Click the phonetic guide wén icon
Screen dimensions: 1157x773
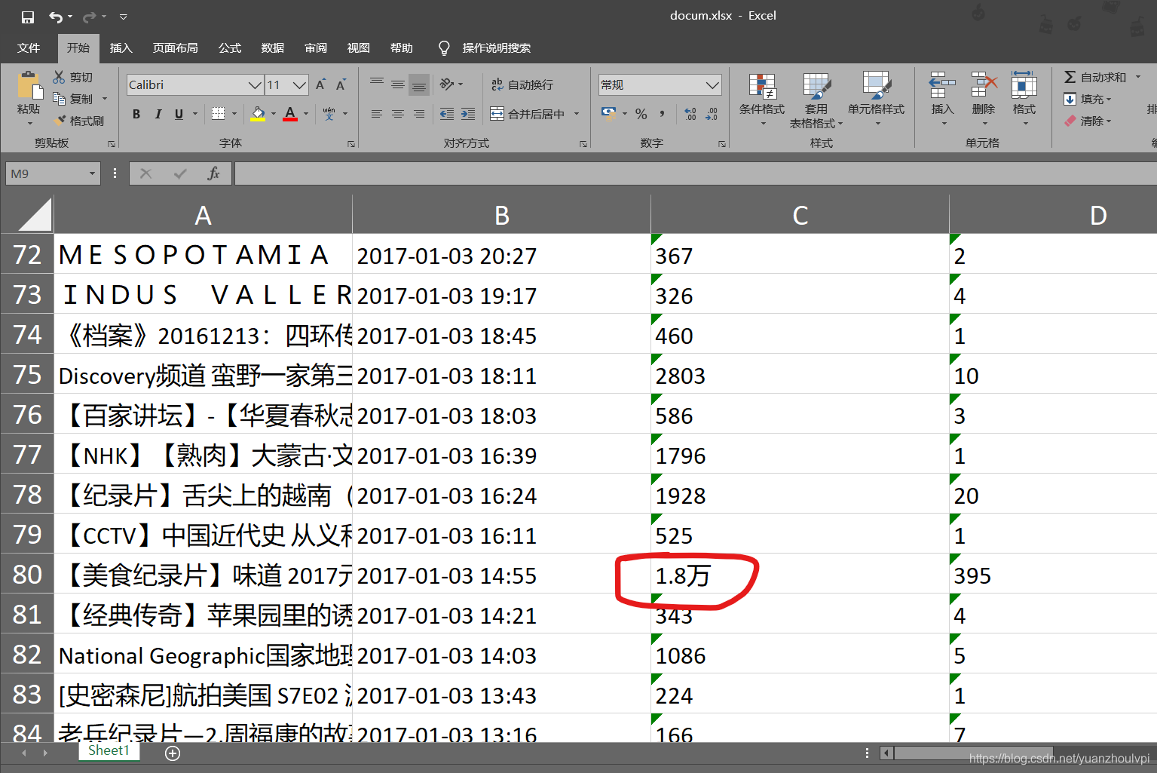[329, 114]
